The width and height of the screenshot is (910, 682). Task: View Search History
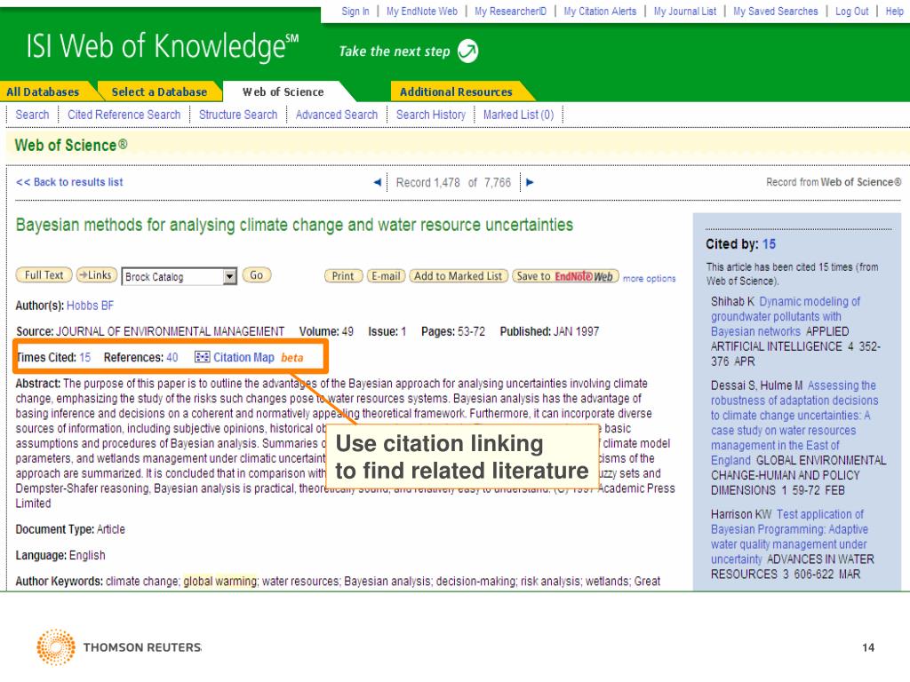pyautogui.click(x=431, y=115)
